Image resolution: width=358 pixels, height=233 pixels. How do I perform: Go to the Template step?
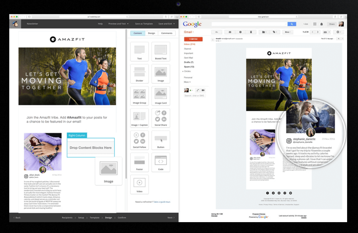click(95, 218)
